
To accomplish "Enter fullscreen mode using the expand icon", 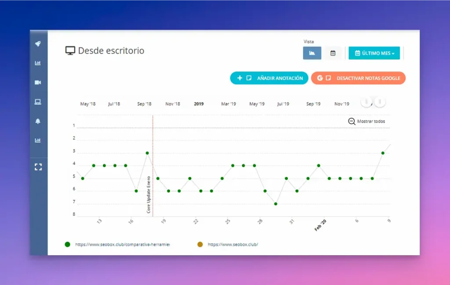I will click(39, 167).
